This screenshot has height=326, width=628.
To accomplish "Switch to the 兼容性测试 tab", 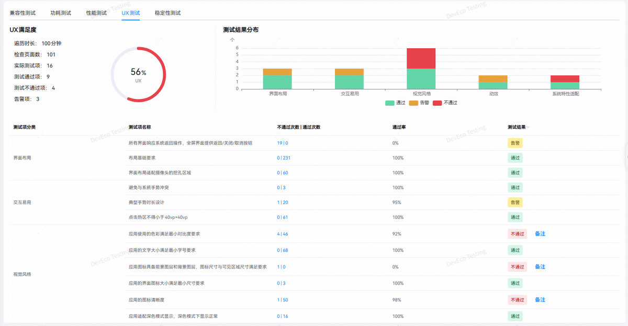I will pyautogui.click(x=23, y=13).
